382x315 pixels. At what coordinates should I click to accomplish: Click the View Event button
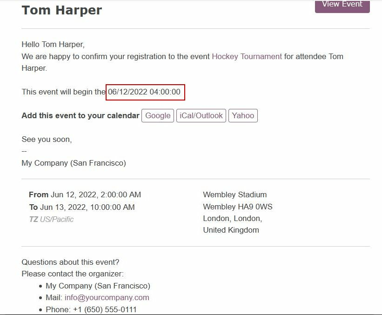pos(342,5)
